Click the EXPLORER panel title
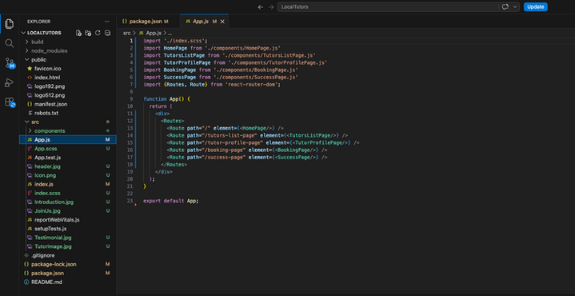This screenshot has width=575, height=296. (x=39, y=22)
